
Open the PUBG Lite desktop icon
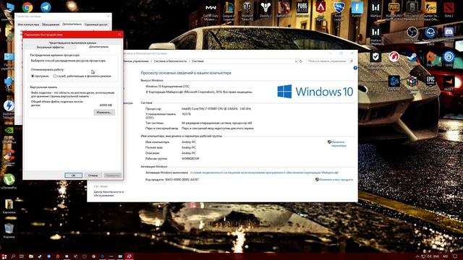coord(302,9)
